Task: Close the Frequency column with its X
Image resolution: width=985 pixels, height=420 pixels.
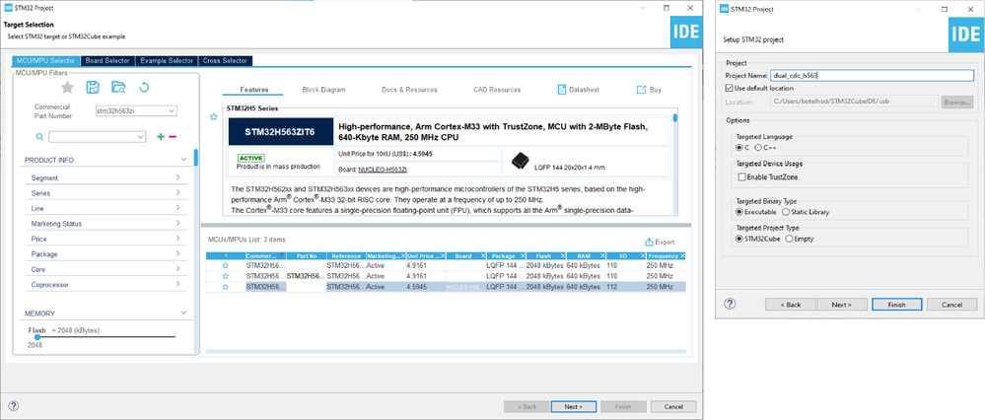Action: coord(682,256)
